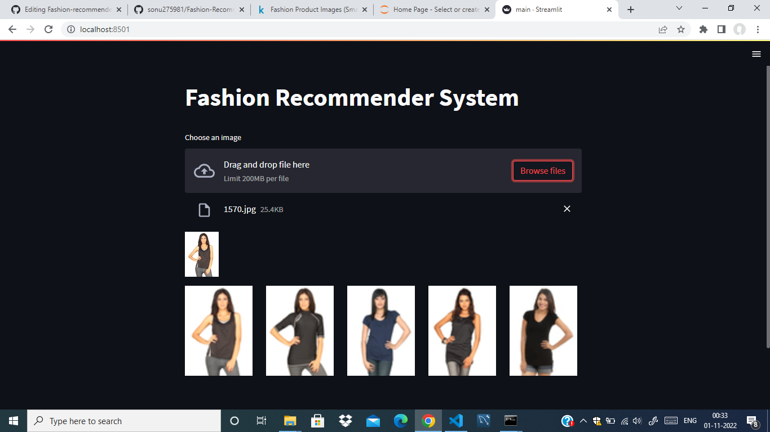The height and width of the screenshot is (432, 770).
Task: Open Dropbox from the taskbar
Action: coord(345,421)
